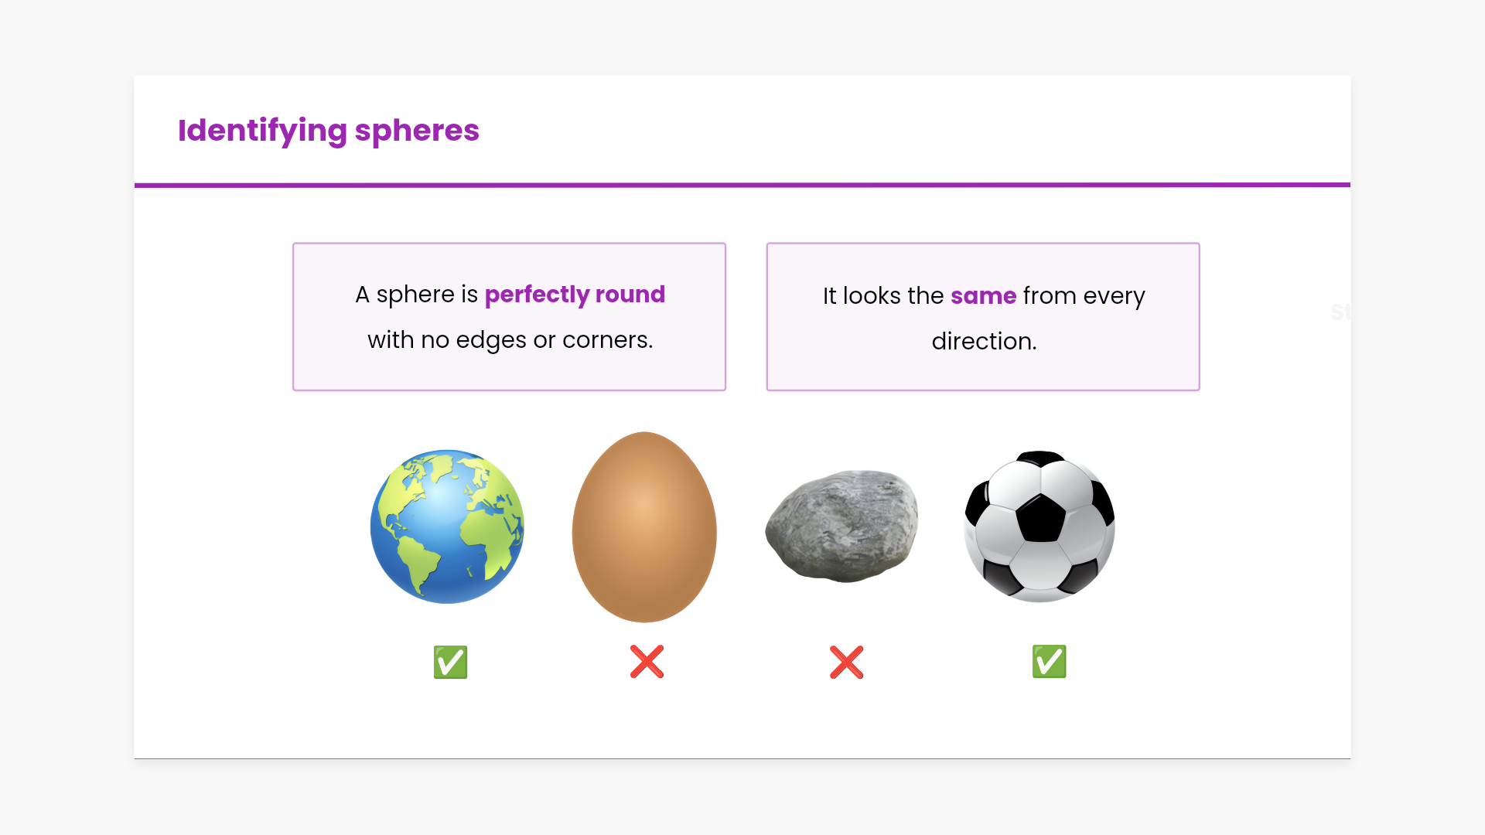
Task: Click the red X under the egg
Action: pyautogui.click(x=647, y=662)
